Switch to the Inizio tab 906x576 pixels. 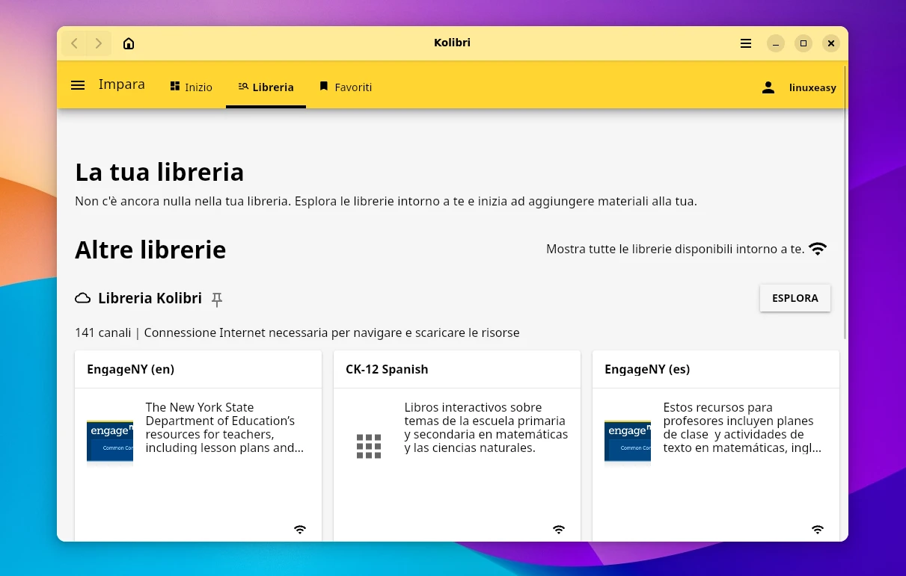pos(191,87)
